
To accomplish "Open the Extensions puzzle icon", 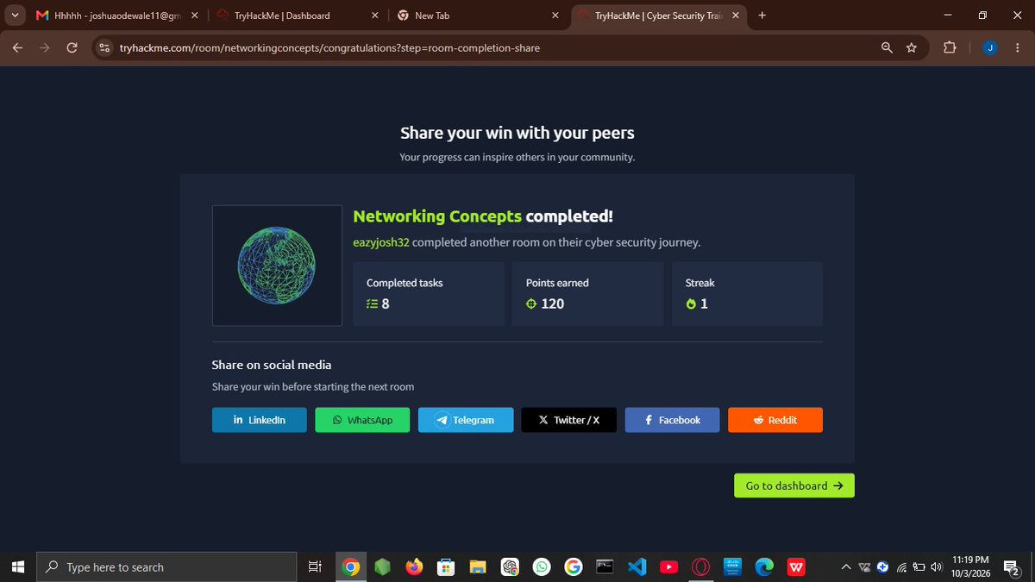I will point(950,48).
